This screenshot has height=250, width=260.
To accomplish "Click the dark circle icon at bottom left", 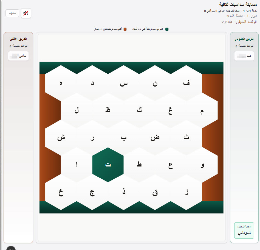I will pos(11,248).
